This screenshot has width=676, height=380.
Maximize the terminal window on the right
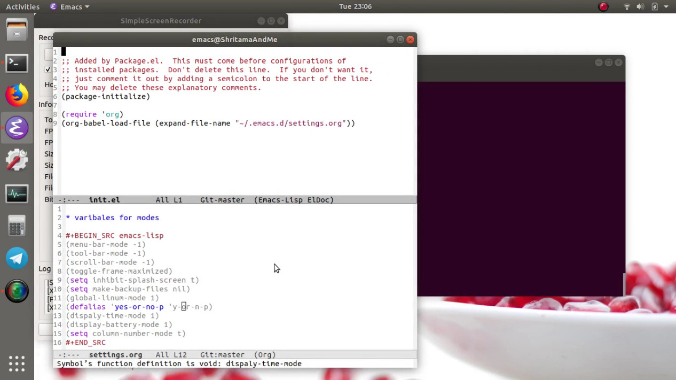coord(608,63)
